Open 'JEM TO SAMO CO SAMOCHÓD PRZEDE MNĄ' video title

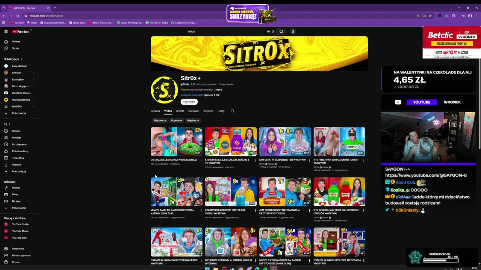(172, 211)
